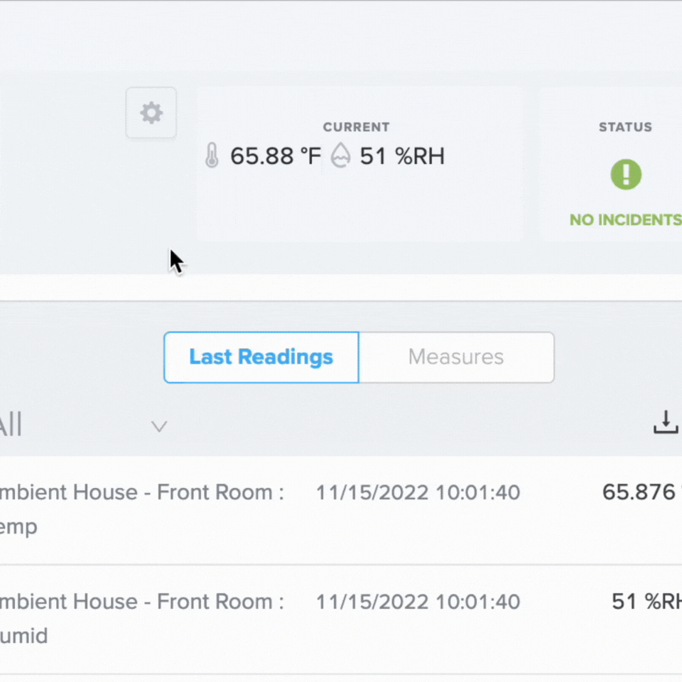Click the humidity droplet icon
The height and width of the screenshot is (682, 682).
coord(340,155)
